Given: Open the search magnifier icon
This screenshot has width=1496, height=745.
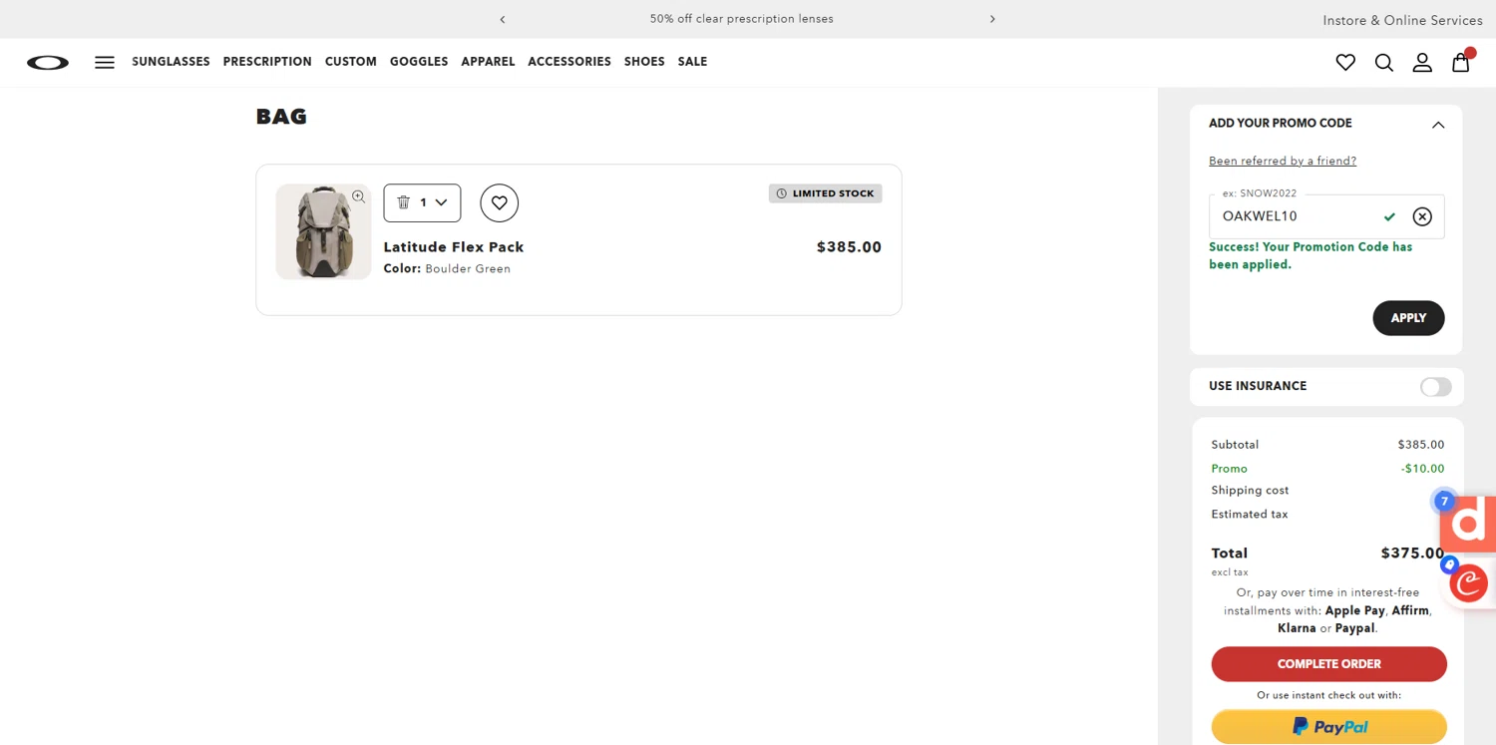Looking at the screenshot, I should pyautogui.click(x=1383, y=62).
